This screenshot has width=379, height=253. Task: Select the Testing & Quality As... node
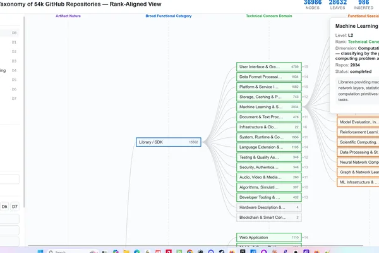(269, 157)
